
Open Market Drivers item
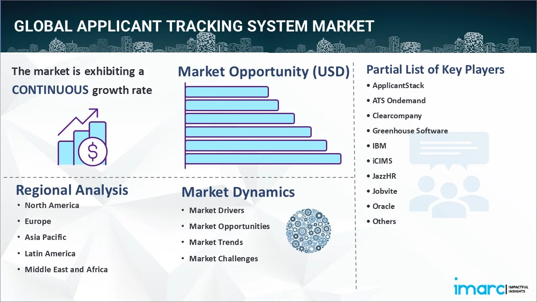coord(216,210)
